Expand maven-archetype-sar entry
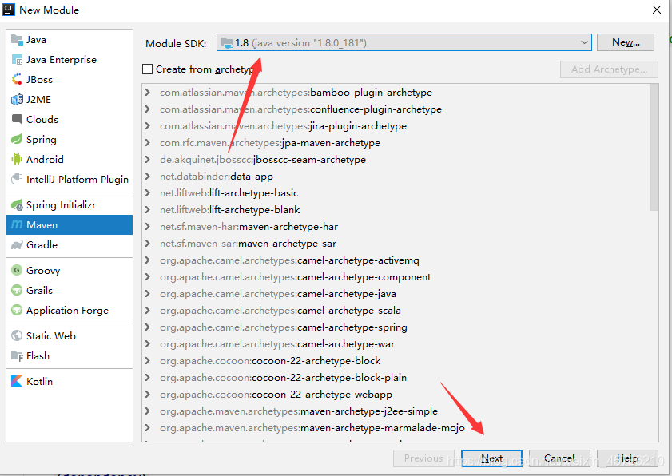 point(148,243)
